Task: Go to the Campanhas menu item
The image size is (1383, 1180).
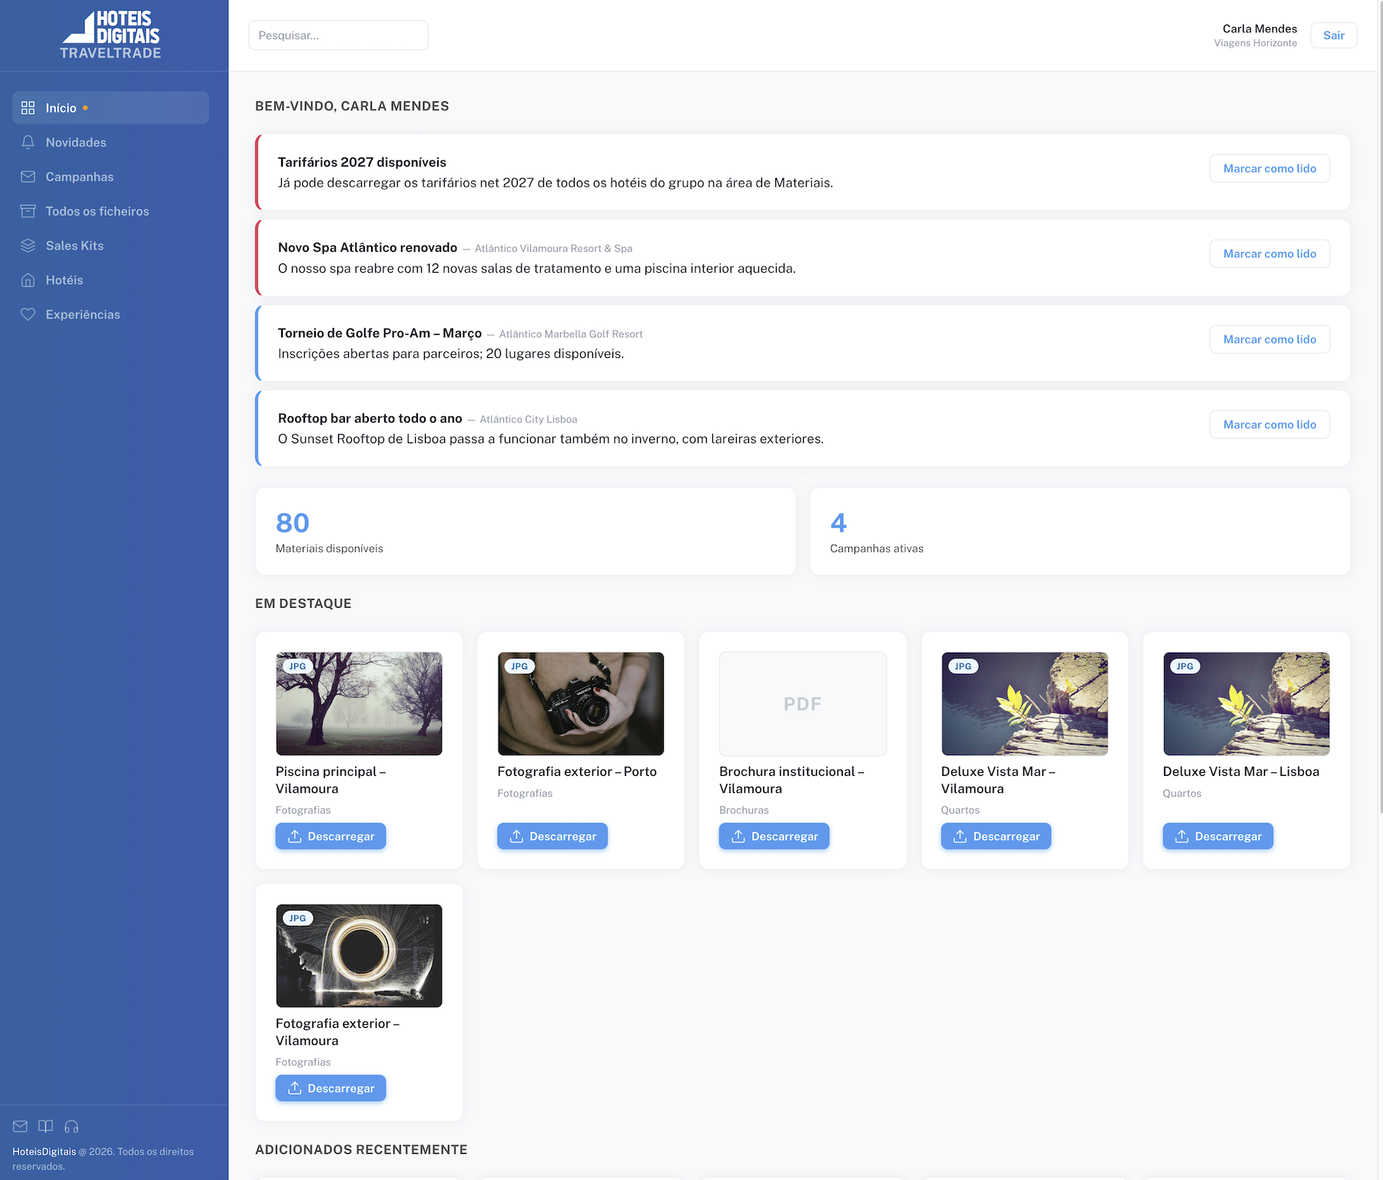Action: tap(111, 177)
